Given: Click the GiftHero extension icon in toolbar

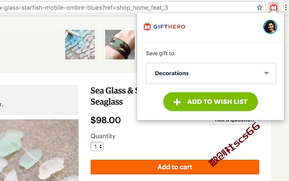Looking at the screenshot, I should click(274, 8).
